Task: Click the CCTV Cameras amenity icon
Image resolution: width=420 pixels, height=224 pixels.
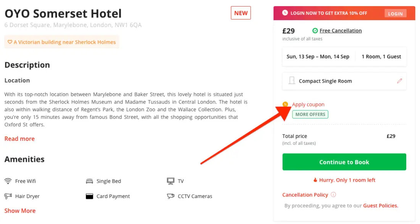Action: (x=171, y=196)
